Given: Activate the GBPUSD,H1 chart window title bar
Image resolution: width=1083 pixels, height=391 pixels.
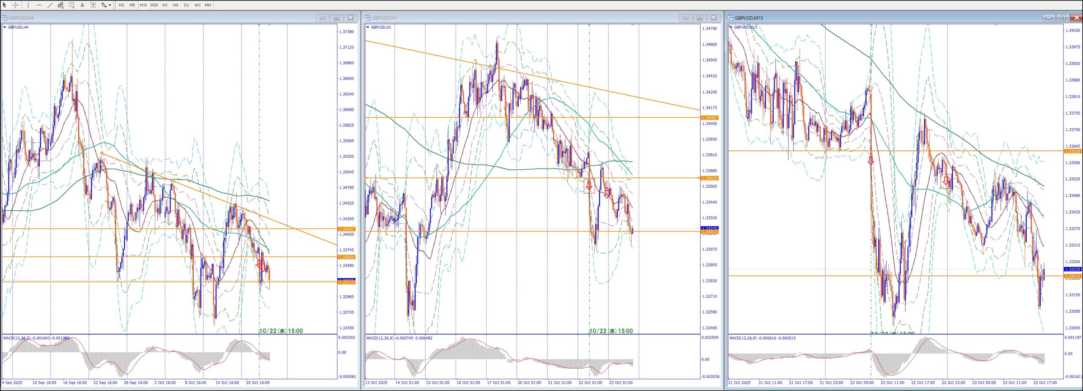Looking at the screenshot, I should (508, 18).
